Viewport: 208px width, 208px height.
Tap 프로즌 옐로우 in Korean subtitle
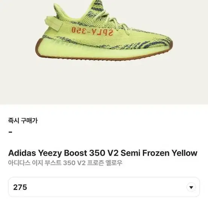click(105, 163)
